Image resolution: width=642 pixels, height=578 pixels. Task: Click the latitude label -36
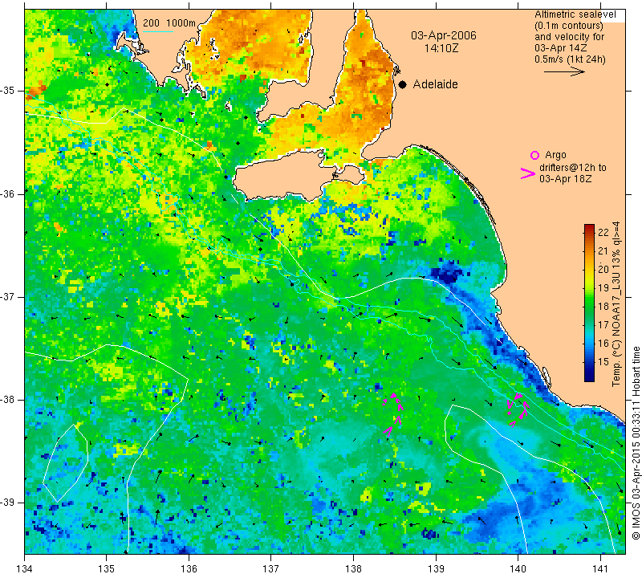pyautogui.click(x=7, y=193)
